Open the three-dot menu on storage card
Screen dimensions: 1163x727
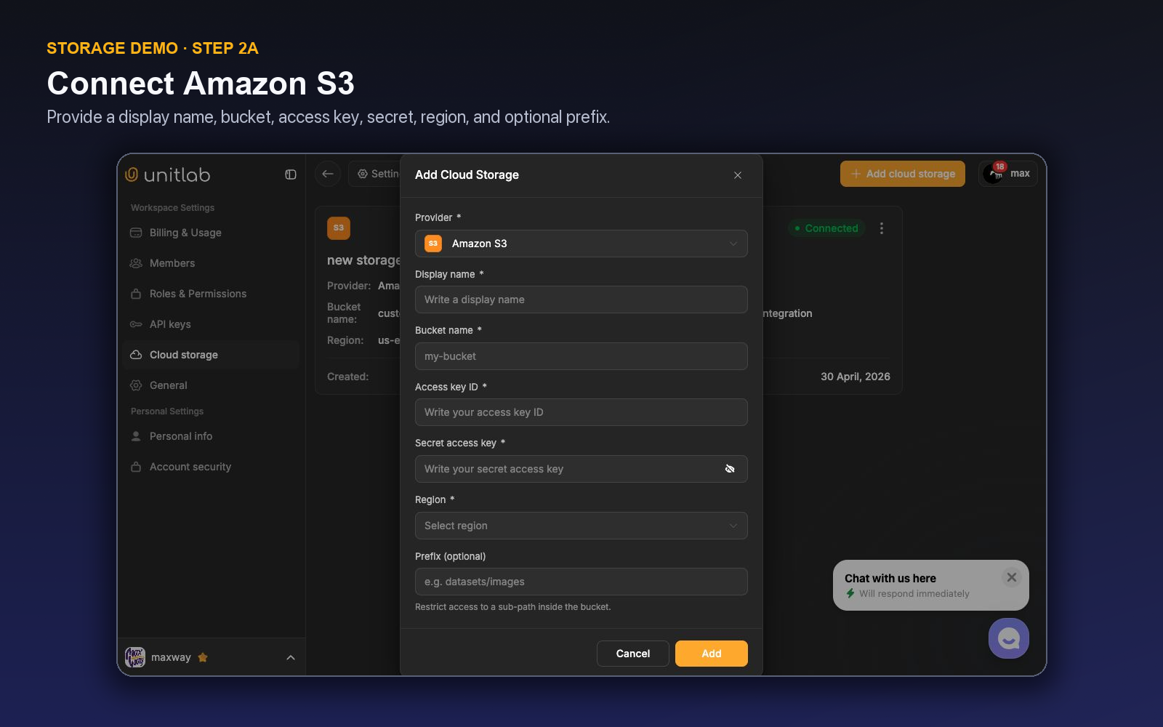882,228
